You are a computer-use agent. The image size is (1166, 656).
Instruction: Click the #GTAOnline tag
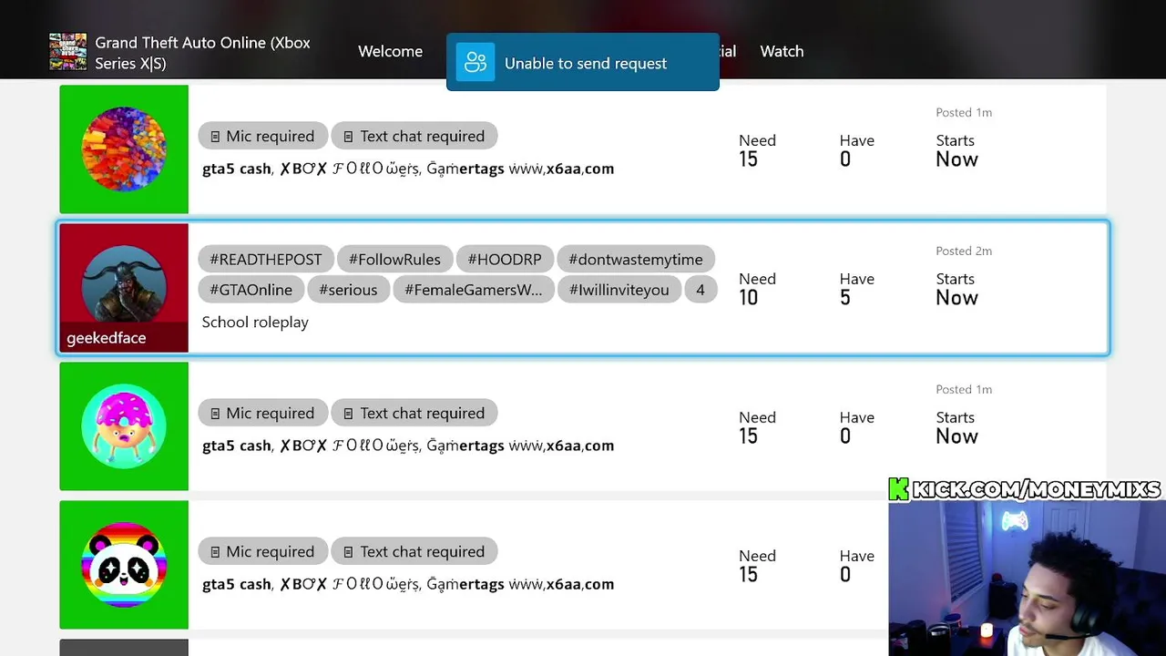251,290
